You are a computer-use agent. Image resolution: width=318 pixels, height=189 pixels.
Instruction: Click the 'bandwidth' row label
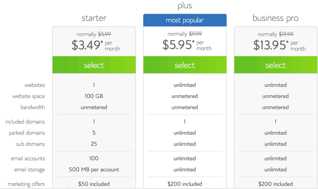(x=33, y=107)
